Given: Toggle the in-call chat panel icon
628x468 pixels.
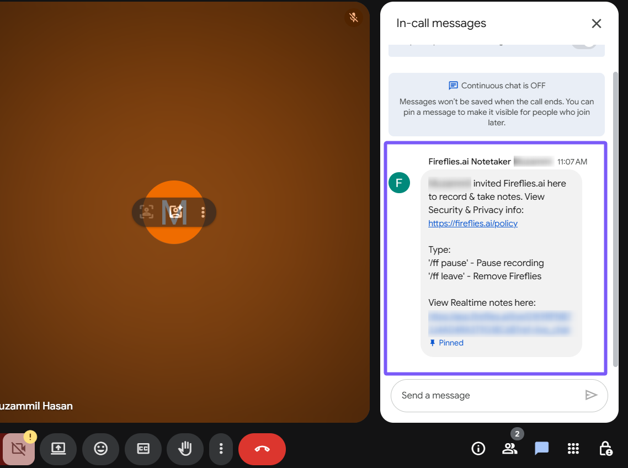Looking at the screenshot, I should 541,448.
